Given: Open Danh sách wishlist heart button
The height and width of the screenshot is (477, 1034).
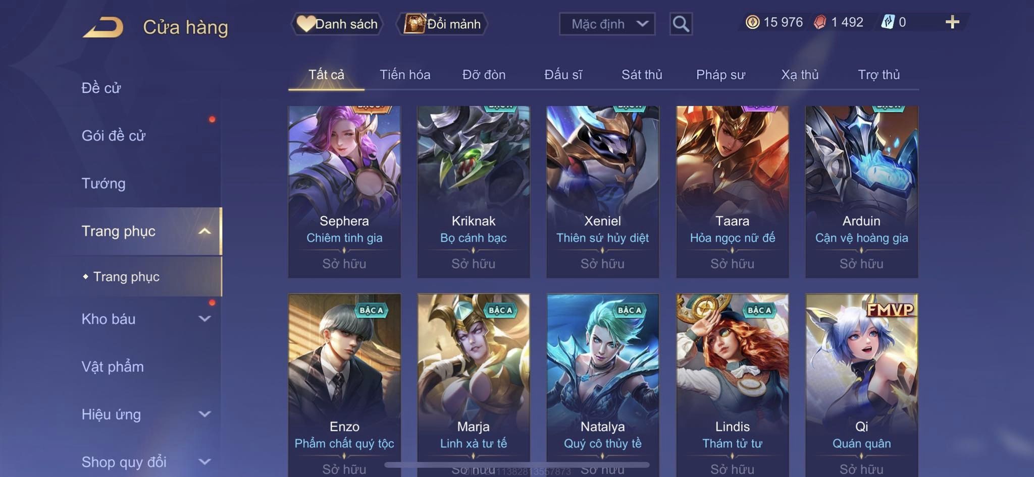Looking at the screenshot, I should (337, 24).
